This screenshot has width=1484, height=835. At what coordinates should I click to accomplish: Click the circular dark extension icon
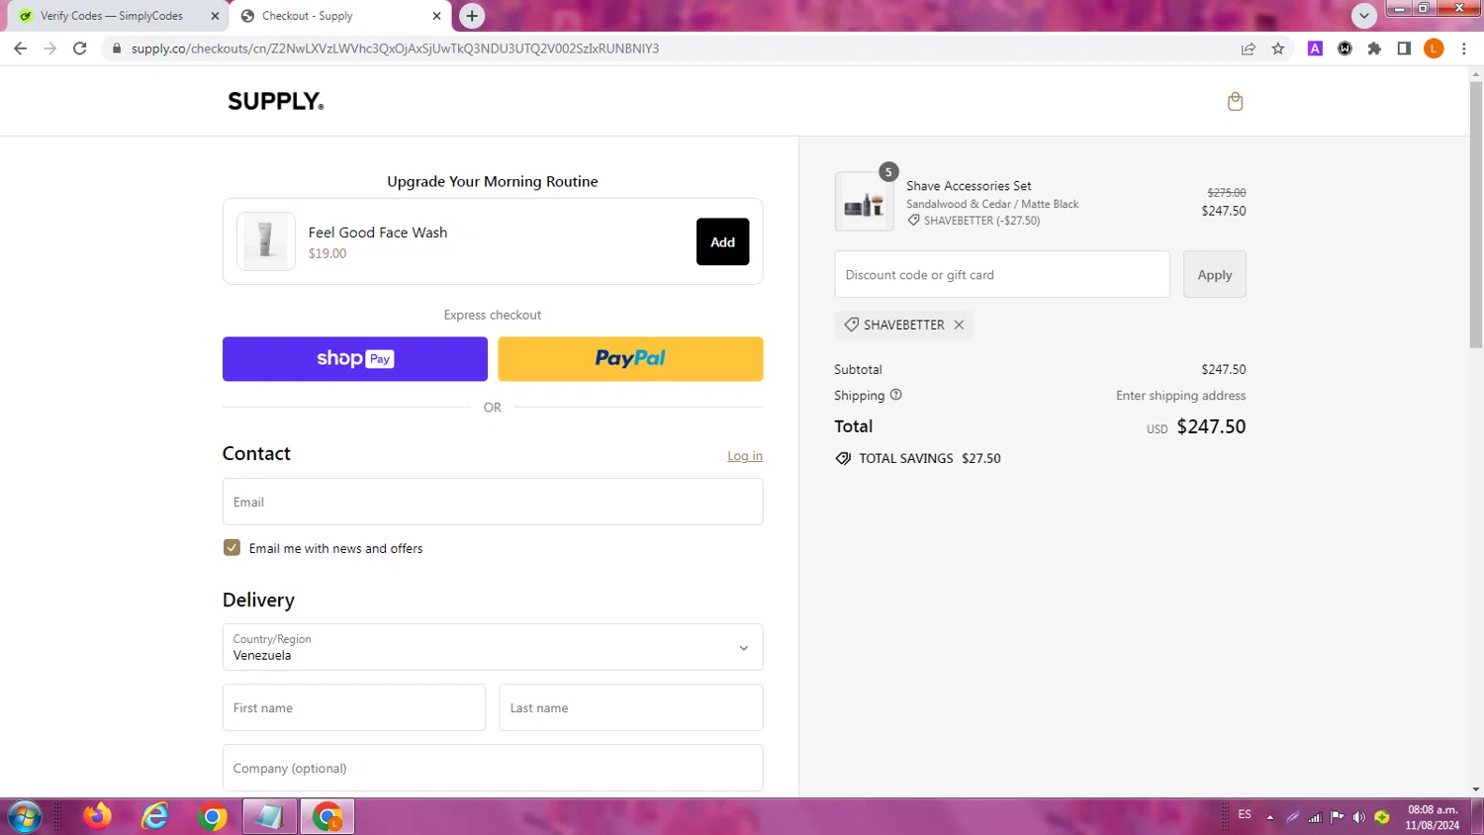1345,48
